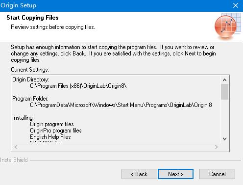Screen dimensions: 243x185
Task: Go back with the Back button
Action: tap(139, 174)
